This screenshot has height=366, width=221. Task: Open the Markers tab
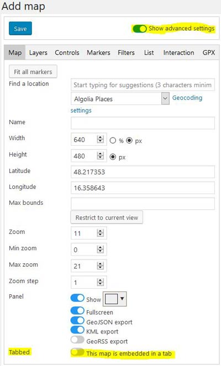point(98,53)
